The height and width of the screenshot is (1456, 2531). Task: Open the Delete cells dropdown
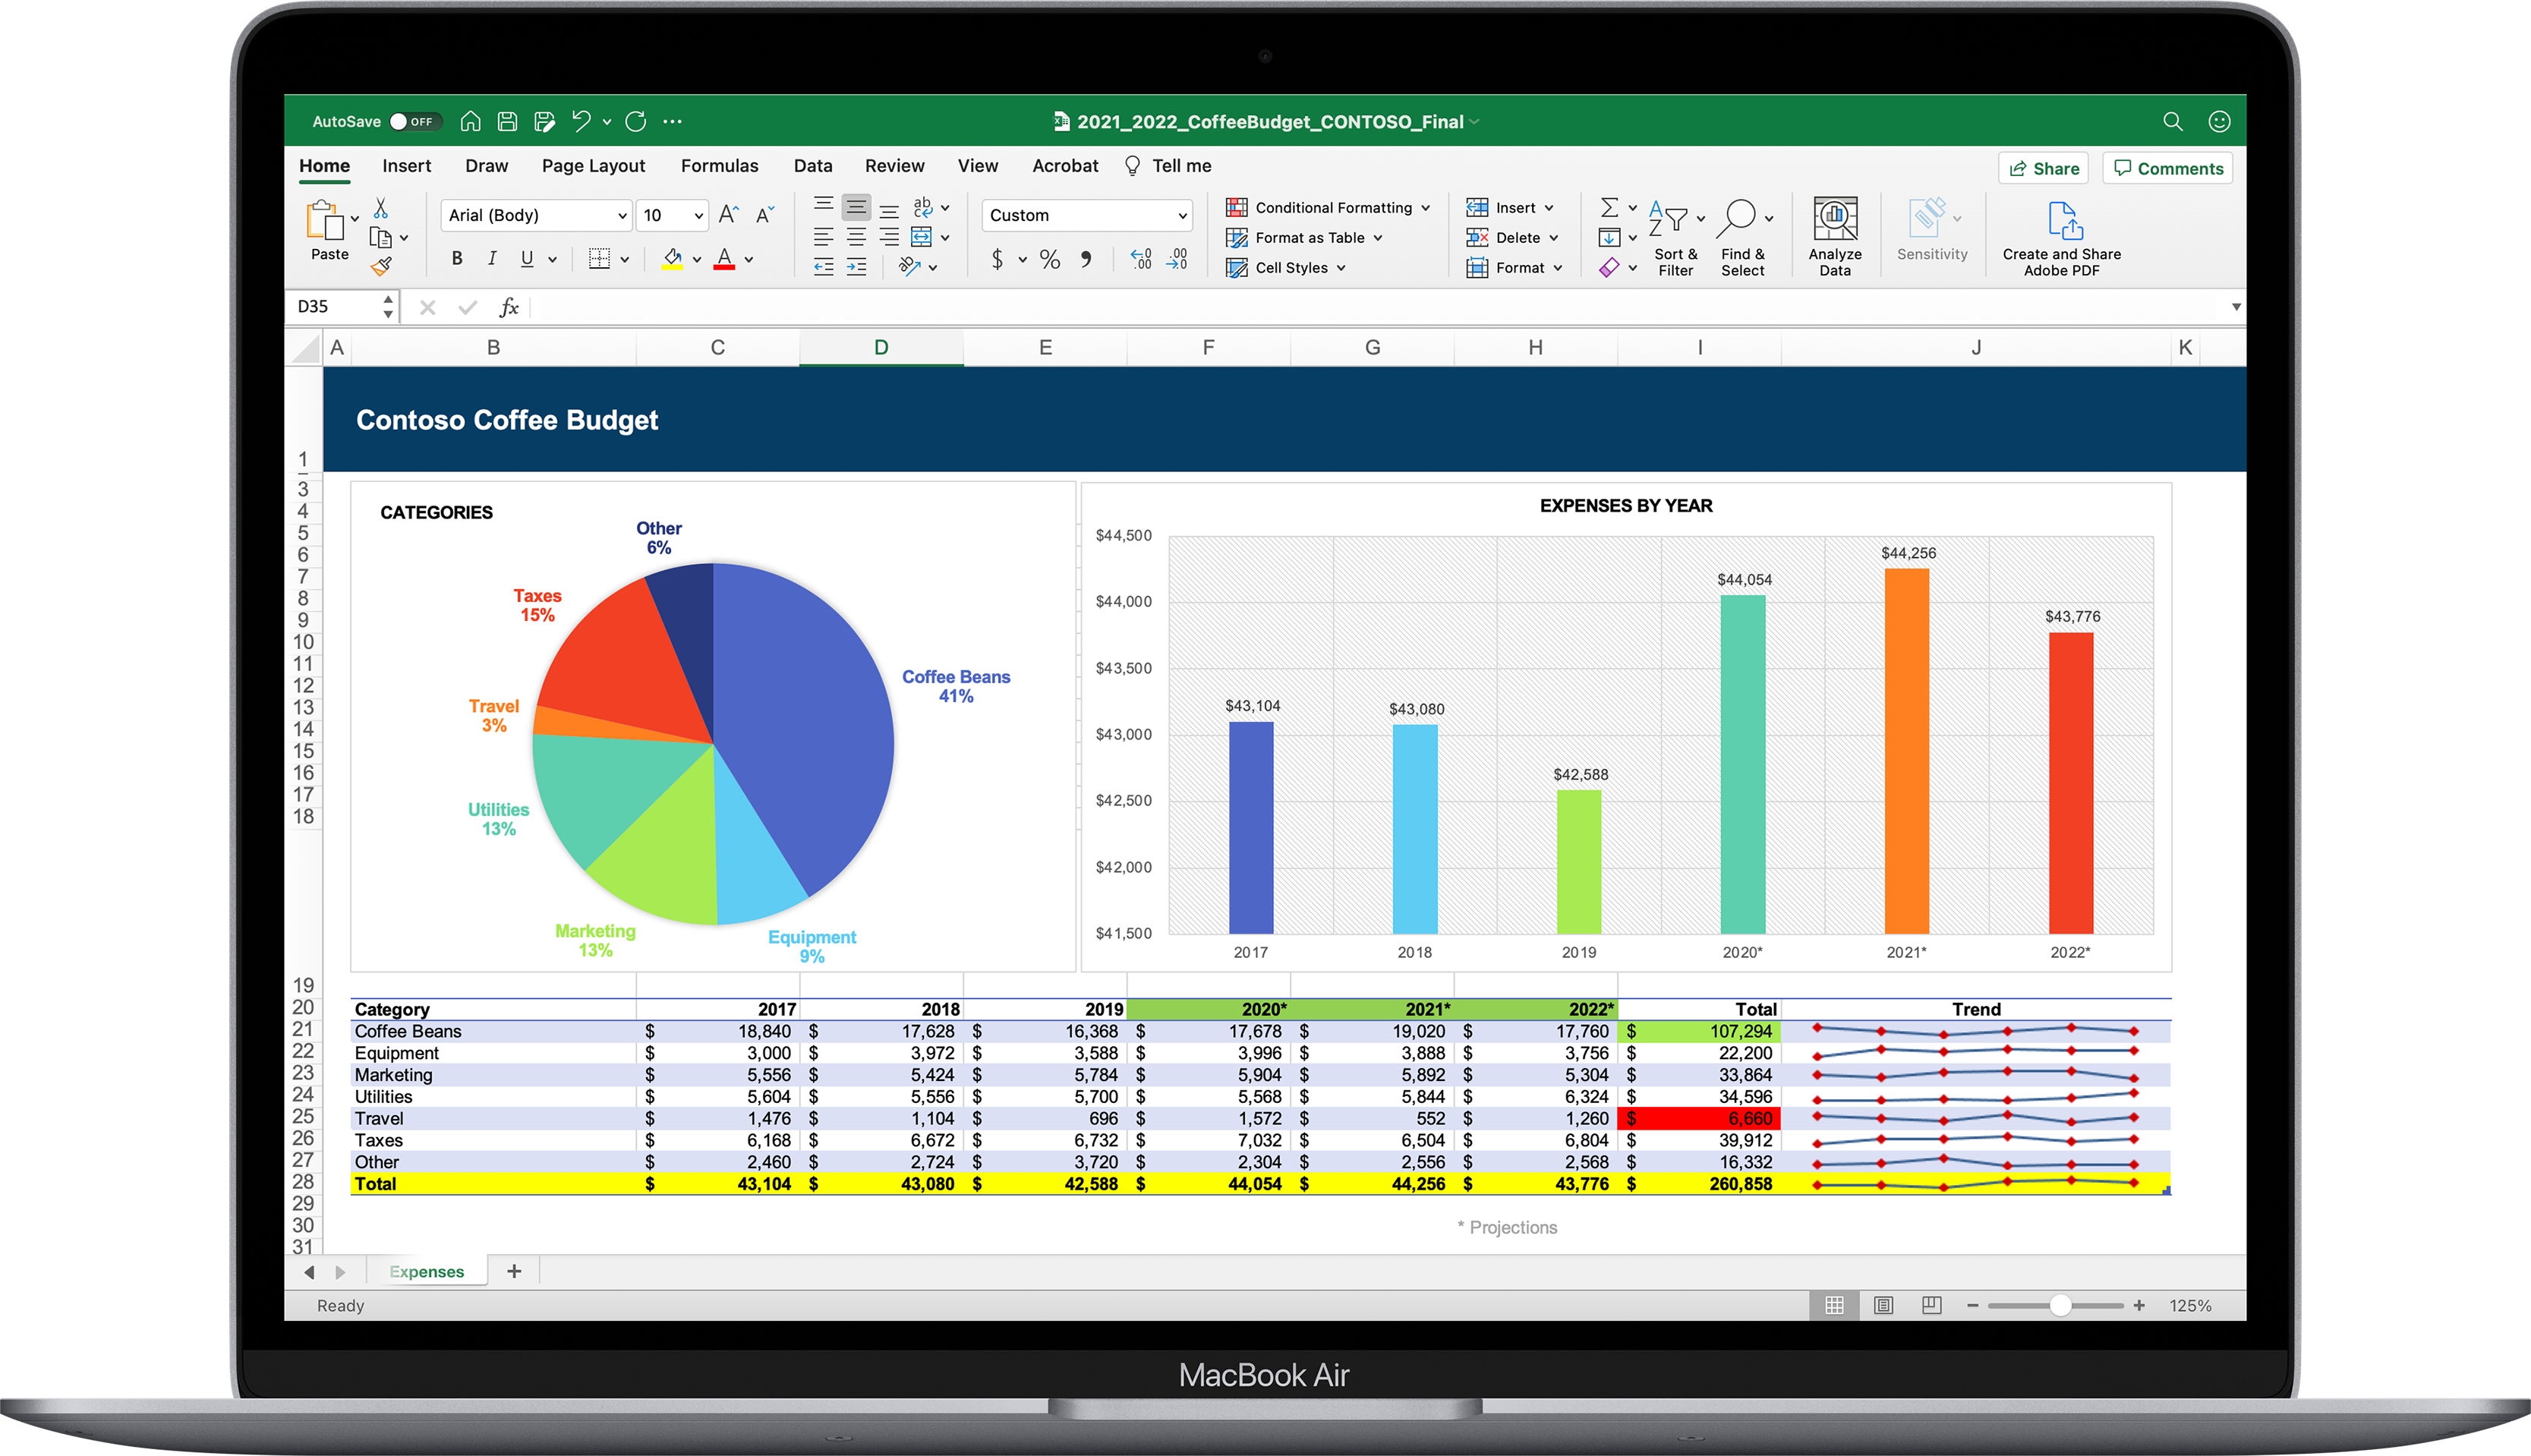tap(1513, 238)
